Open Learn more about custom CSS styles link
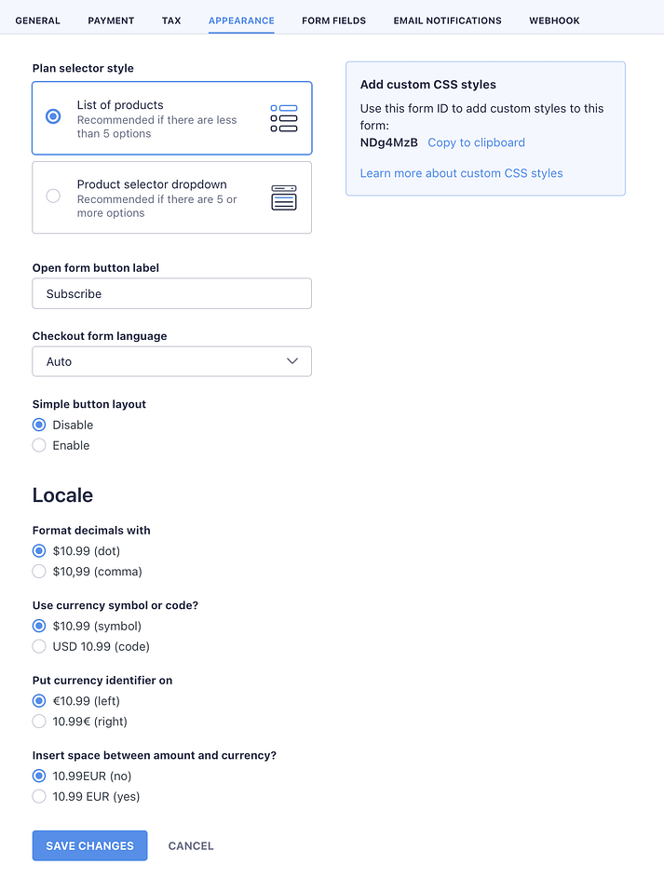This screenshot has width=664, height=878. 461,173
